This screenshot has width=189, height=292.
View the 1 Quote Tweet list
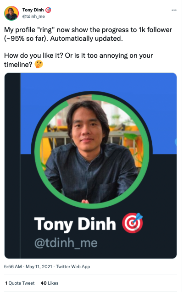[x=20, y=283]
